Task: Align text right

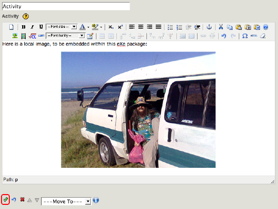Action: pos(150,27)
